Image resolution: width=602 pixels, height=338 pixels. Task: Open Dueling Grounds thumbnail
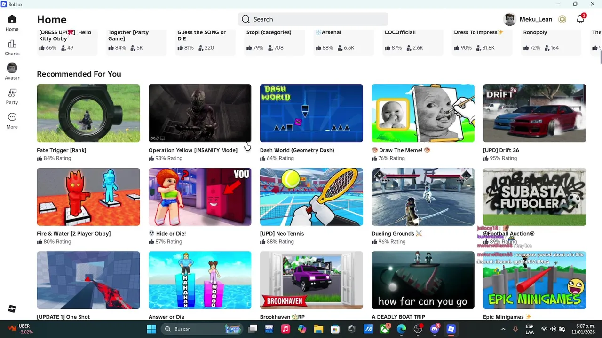(x=423, y=197)
